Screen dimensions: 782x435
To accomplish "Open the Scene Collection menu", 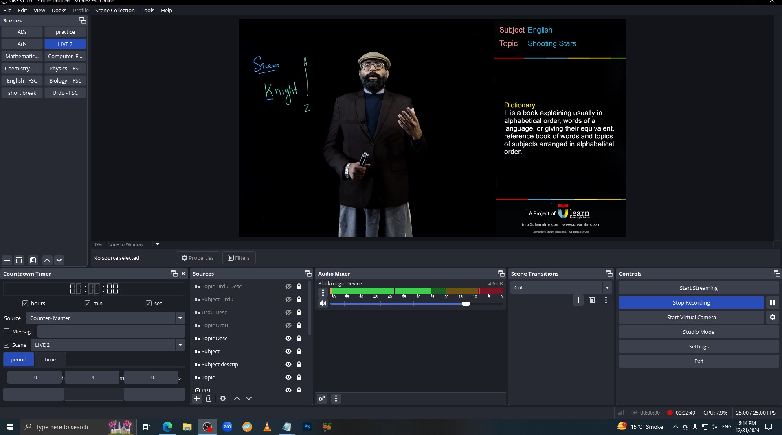I will (x=115, y=10).
